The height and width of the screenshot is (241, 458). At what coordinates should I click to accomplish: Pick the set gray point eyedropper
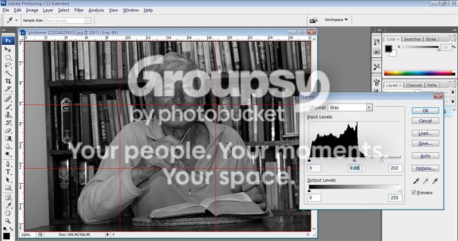pos(425,181)
